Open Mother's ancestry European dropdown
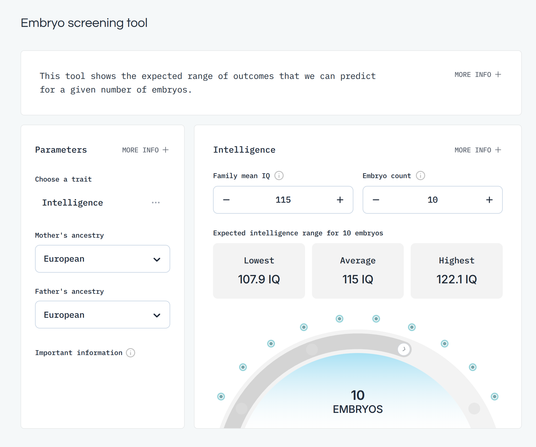Screen dimensions: 536x447 (x=102, y=259)
